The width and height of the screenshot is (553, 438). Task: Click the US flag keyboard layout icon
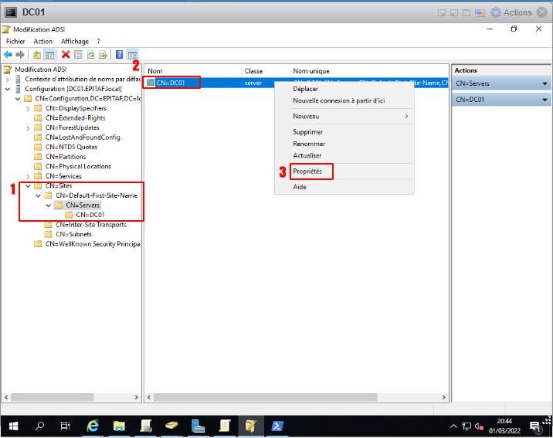(x=479, y=12)
